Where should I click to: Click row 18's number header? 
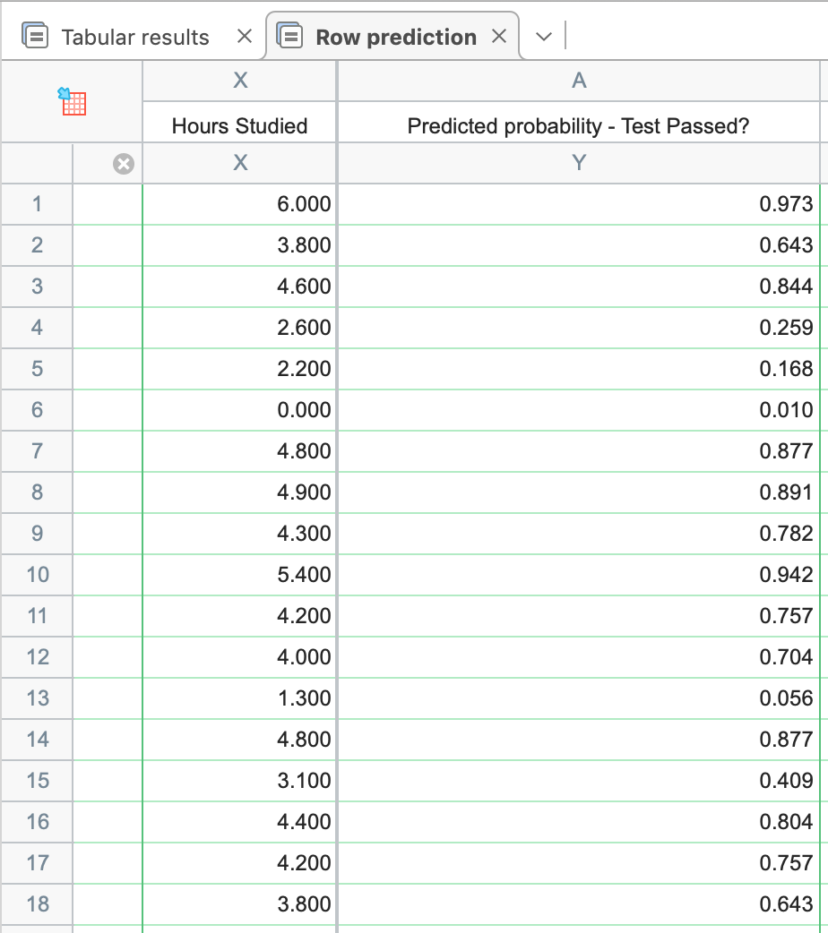pos(37,904)
